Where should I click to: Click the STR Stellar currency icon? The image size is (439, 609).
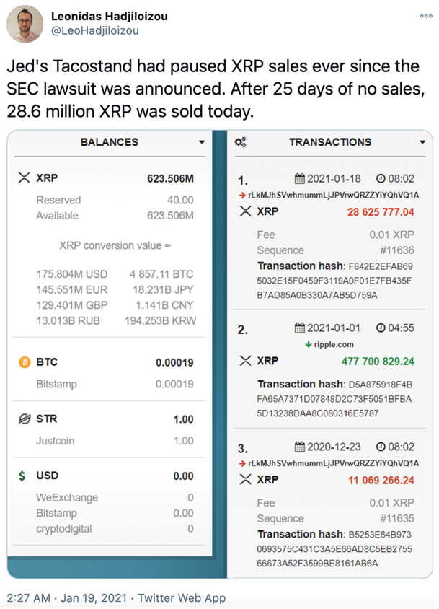25,419
